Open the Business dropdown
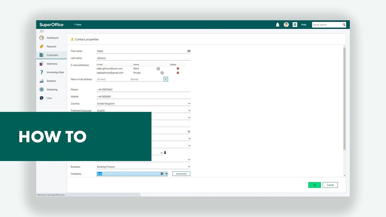This screenshot has width=386, height=217. [189, 167]
